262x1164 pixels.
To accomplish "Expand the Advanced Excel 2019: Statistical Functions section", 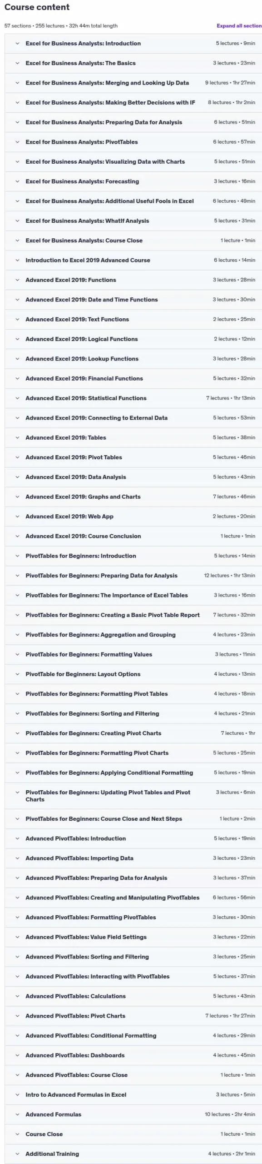I will 133,398.
